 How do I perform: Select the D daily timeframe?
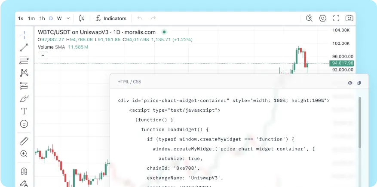click(x=51, y=18)
